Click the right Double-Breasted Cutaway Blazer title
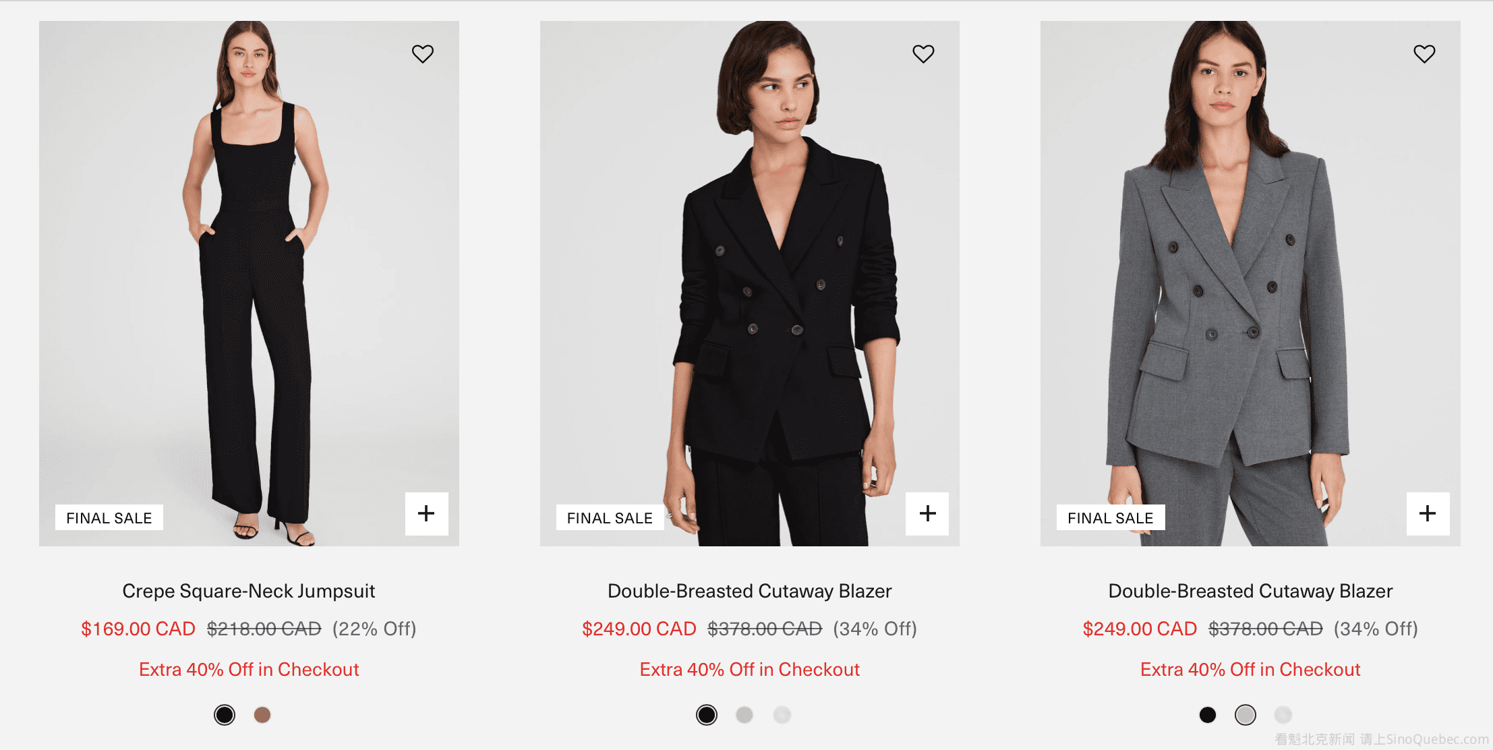This screenshot has width=1493, height=750. click(1250, 592)
